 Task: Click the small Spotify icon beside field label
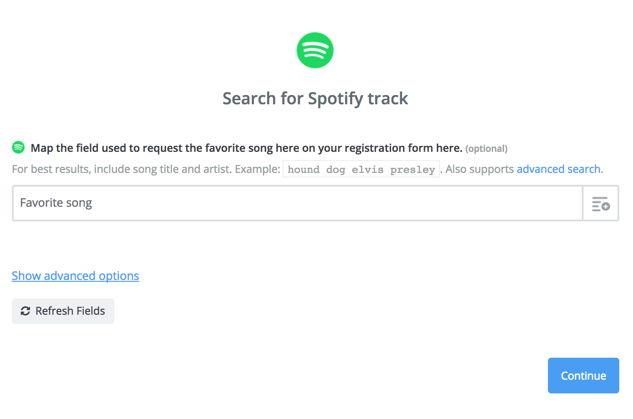click(x=18, y=147)
